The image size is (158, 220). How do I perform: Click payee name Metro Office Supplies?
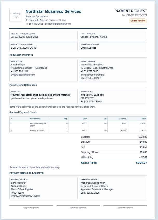(x=92, y=65)
